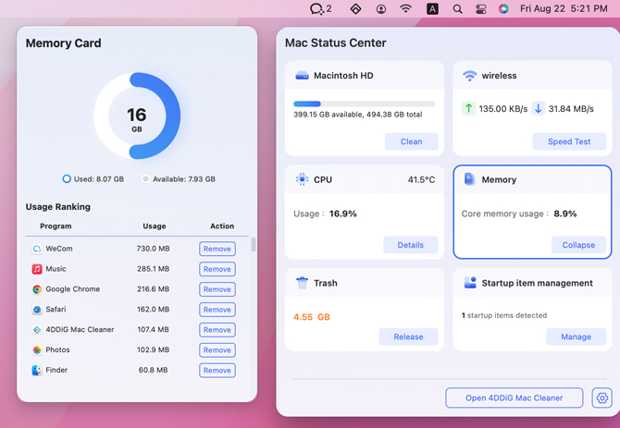Click the Usage Ranking list scrollbar
Screen dimensions: 620x428
[254, 244]
